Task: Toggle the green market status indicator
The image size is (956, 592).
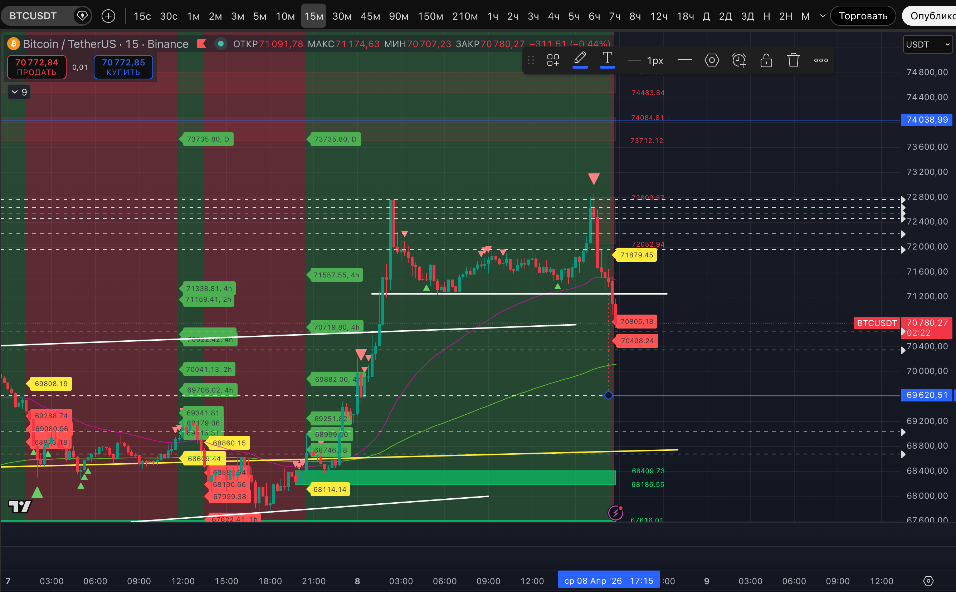Action: coord(221,44)
